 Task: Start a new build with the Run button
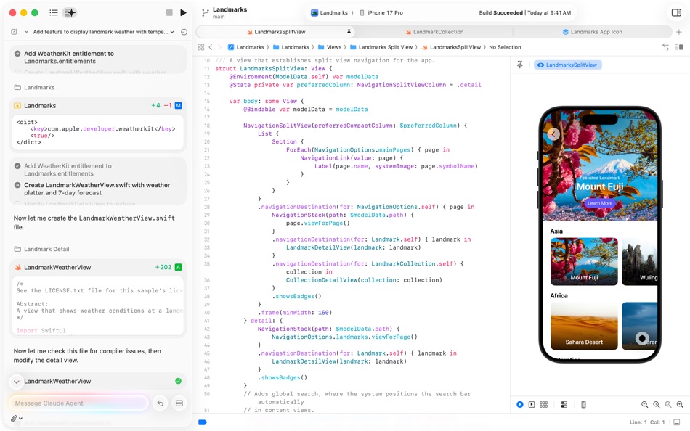point(182,12)
